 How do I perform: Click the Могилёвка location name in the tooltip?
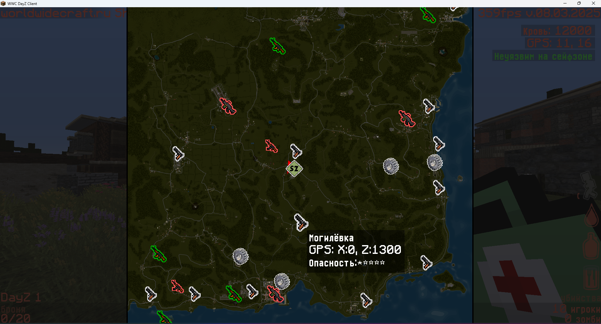pos(331,238)
